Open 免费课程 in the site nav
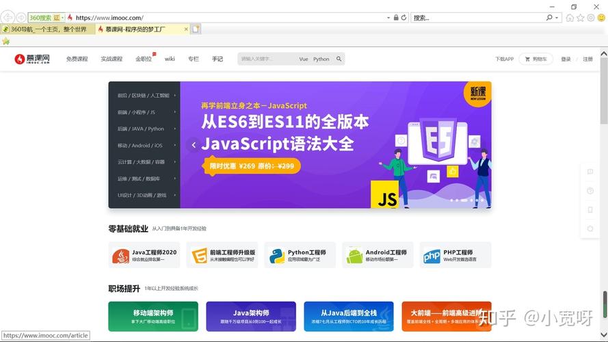Viewport: 608px width, 342px height. [x=77, y=59]
